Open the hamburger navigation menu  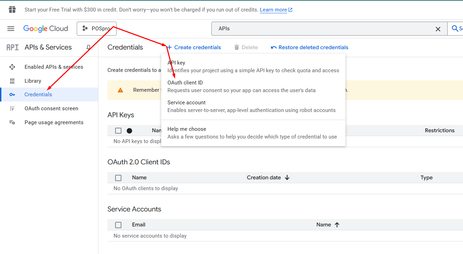tap(11, 29)
